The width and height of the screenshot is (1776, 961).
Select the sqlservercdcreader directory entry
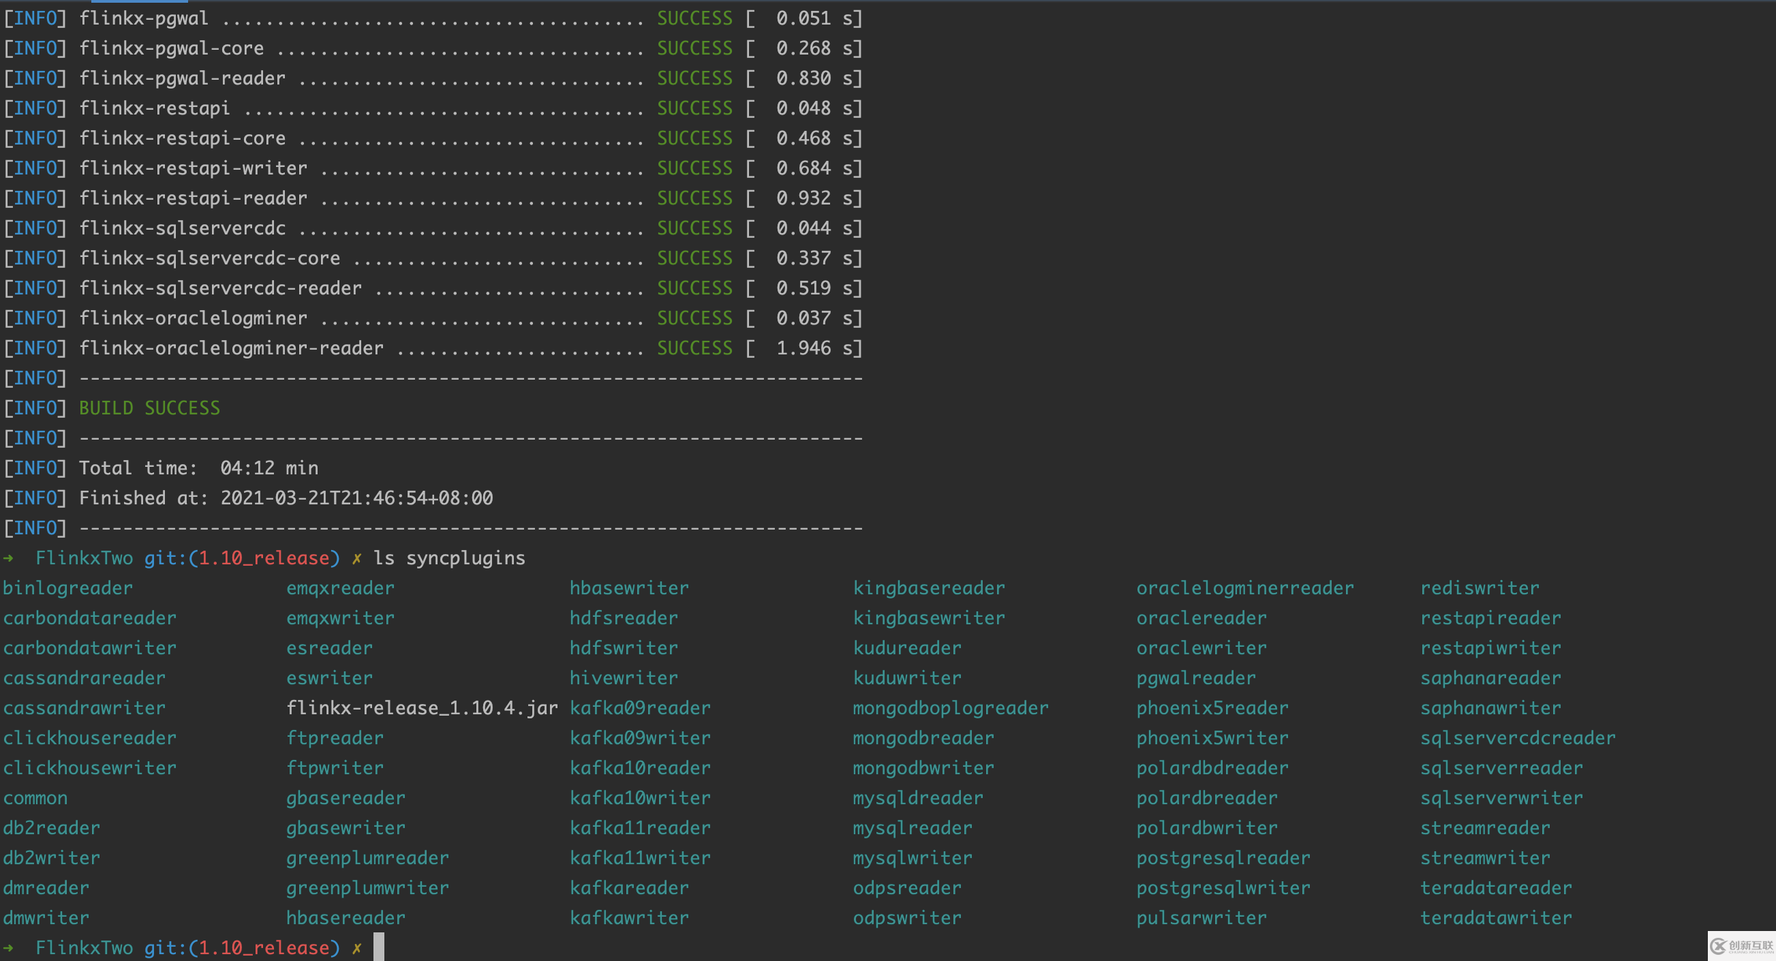pyautogui.click(x=1518, y=737)
